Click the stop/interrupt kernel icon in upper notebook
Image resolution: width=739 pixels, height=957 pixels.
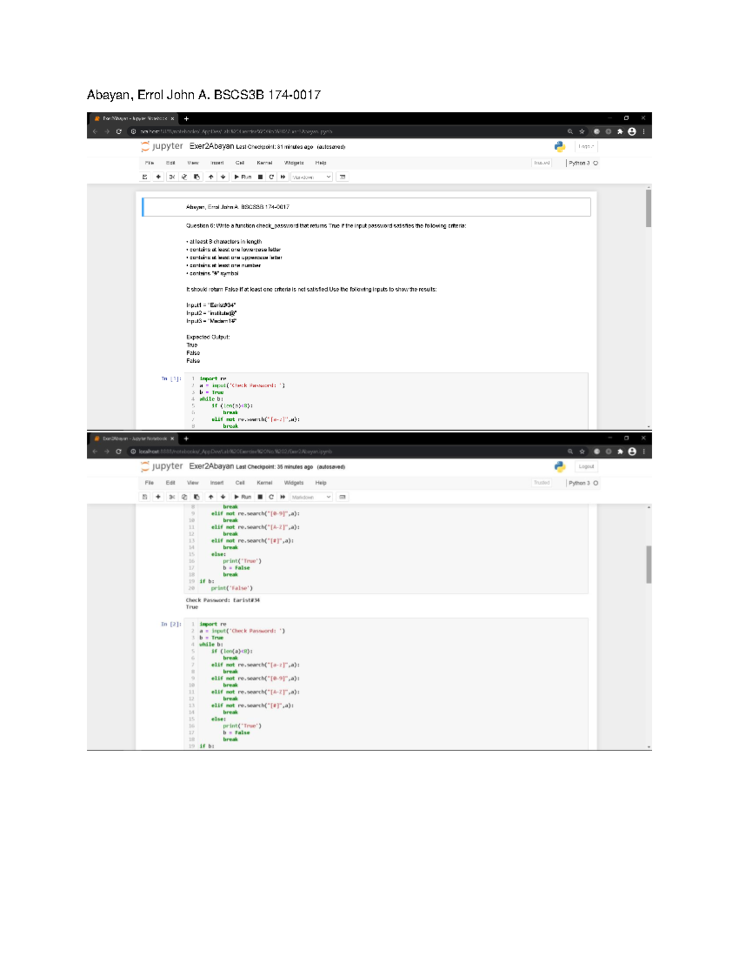pos(260,177)
